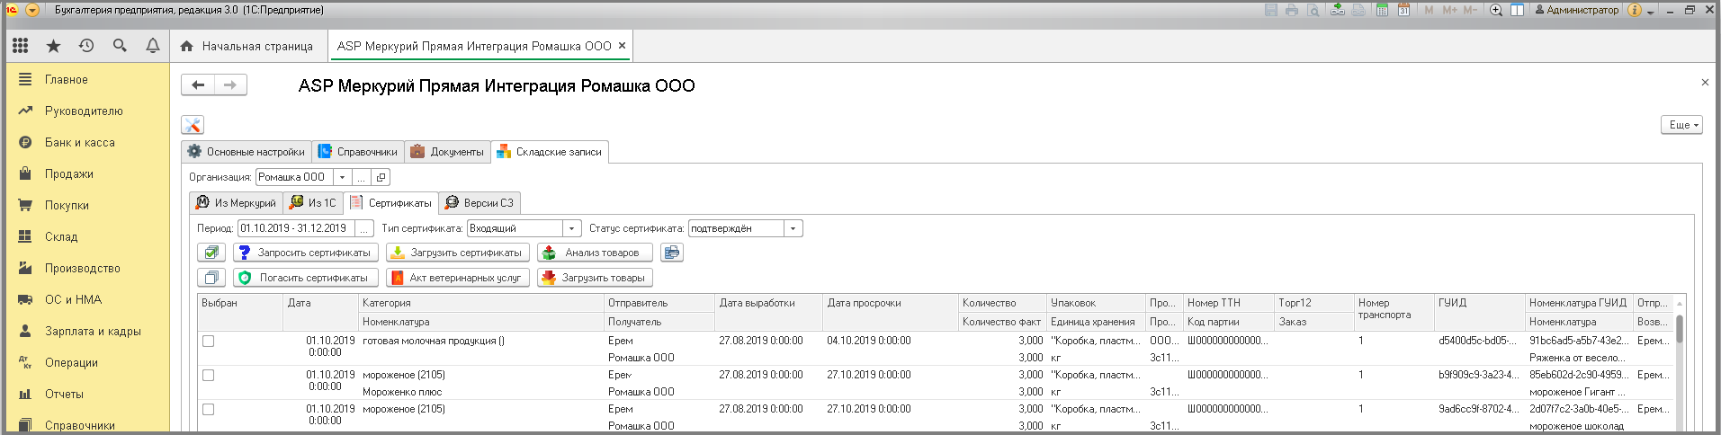This screenshot has width=1721, height=435.
Task: Close the ASP Меркурий tab
Action: point(622,45)
